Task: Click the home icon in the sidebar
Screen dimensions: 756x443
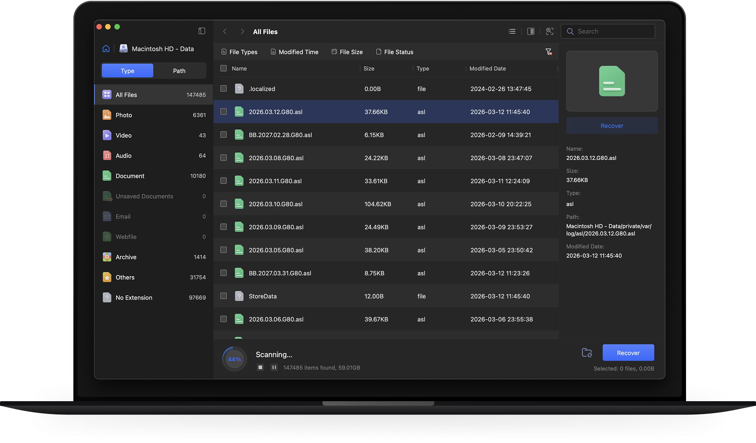Action: click(x=106, y=49)
